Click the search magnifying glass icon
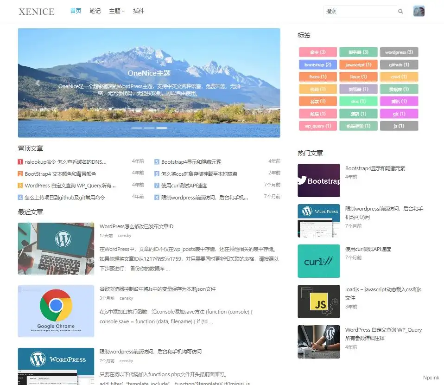444x385 pixels. click(400, 11)
